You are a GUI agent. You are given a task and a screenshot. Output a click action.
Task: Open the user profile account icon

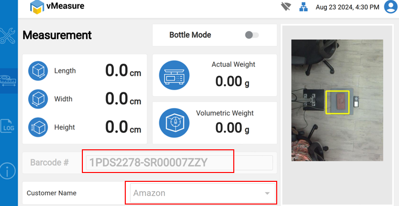389,7
